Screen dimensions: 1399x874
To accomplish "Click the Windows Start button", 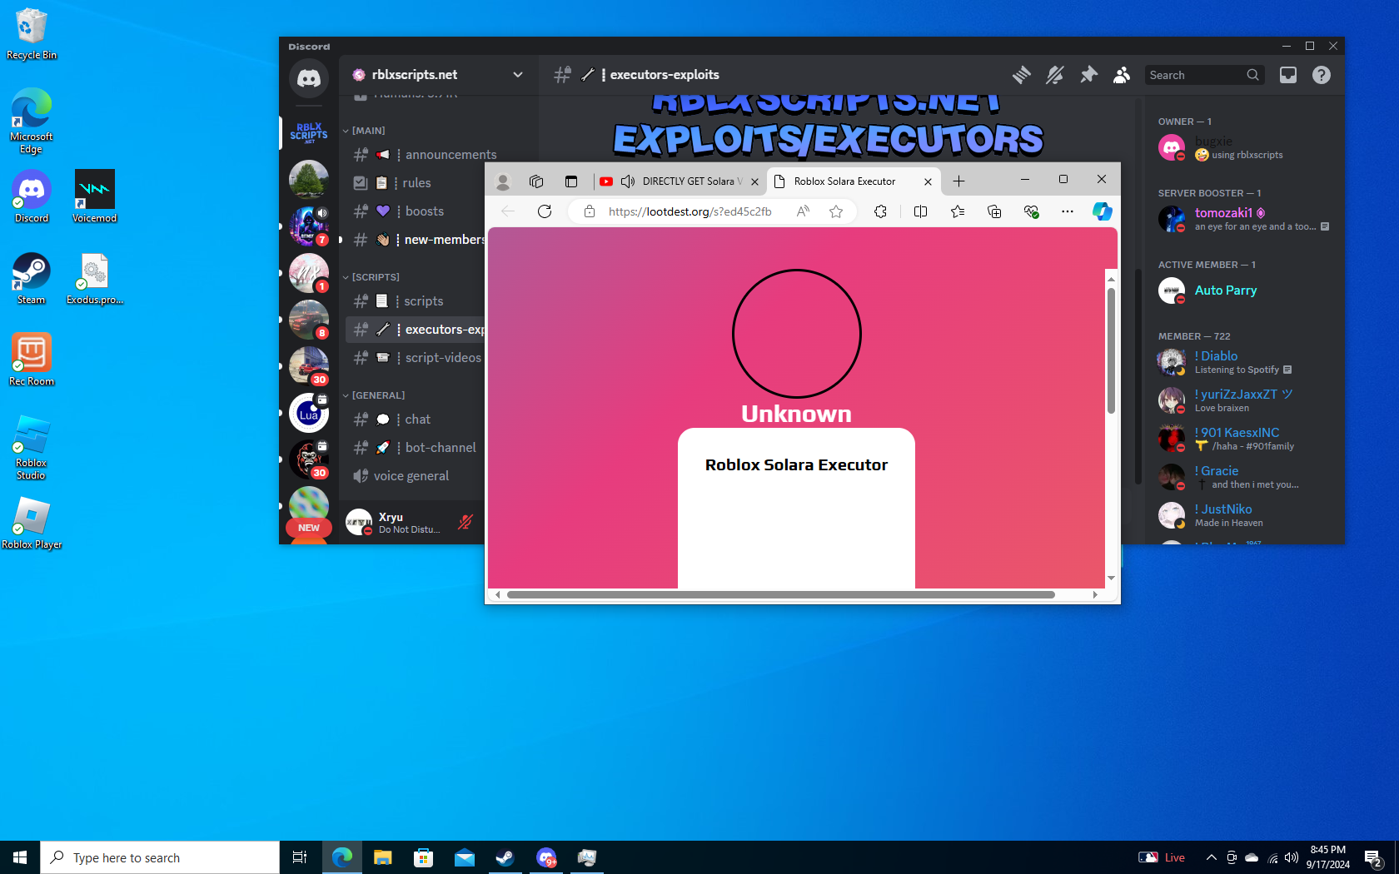I will tap(20, 857).
